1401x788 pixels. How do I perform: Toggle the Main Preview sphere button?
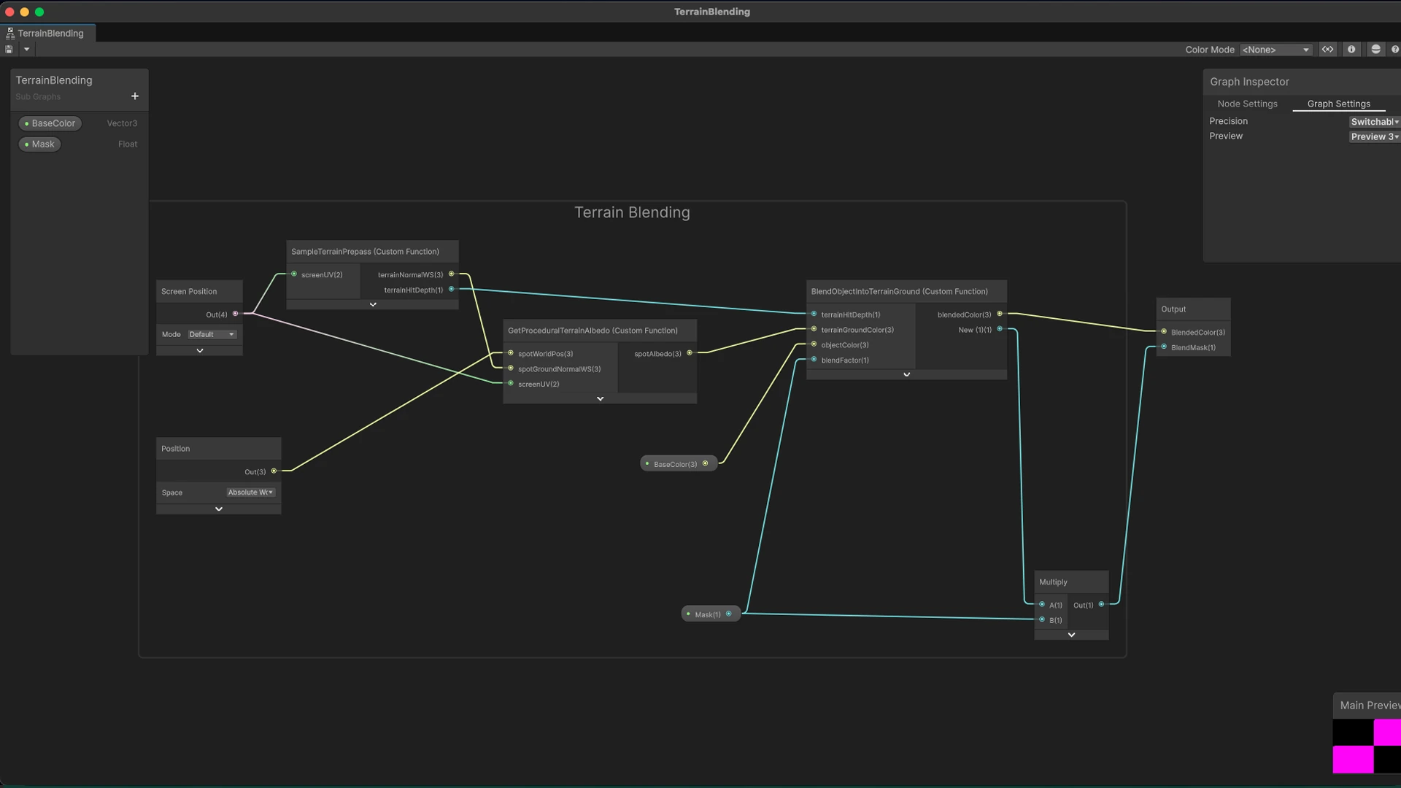(1375, 50)
